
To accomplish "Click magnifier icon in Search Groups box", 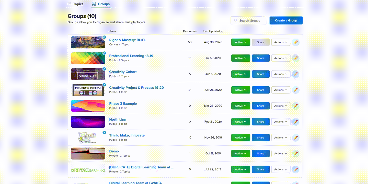I will tap(236, 20).
